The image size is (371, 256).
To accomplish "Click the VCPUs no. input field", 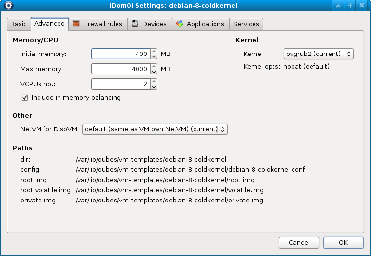I will click(121, 84).
